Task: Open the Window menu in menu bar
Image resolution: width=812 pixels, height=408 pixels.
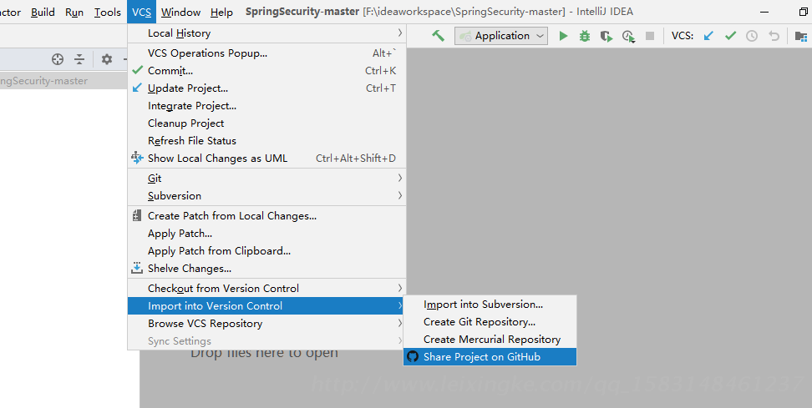Action: pyautogui.click(x=180, y=13)
